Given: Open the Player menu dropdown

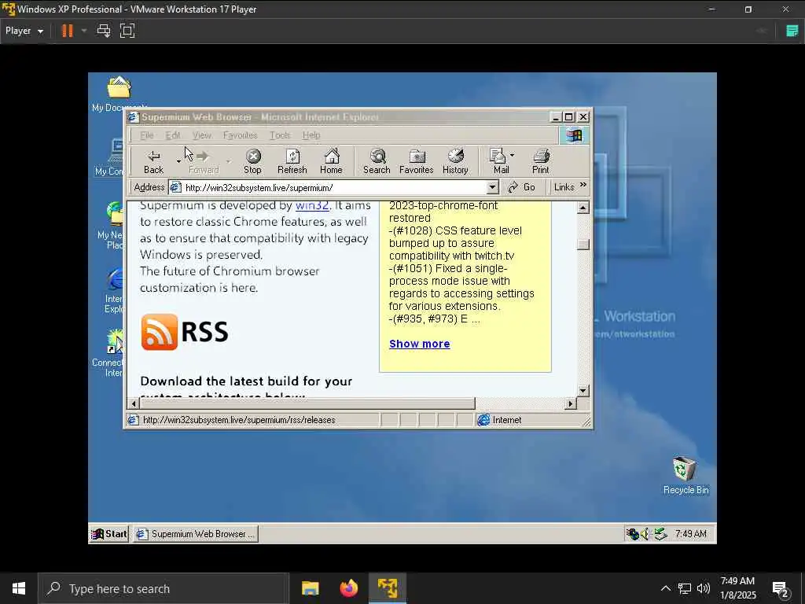Looking at the screenshot, I should click(24, 31).
